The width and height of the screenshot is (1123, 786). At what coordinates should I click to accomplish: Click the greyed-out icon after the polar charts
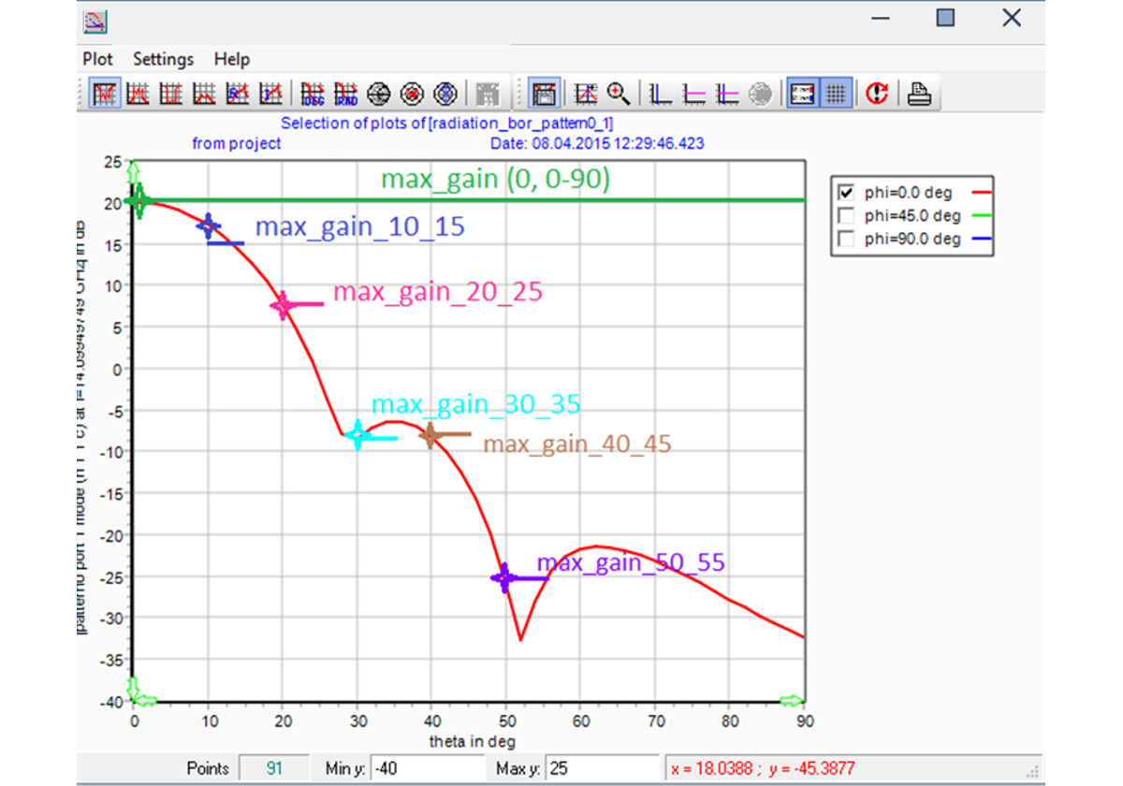487,94
